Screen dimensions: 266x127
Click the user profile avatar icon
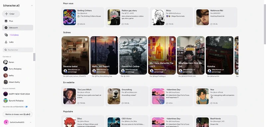click(x=6, y=122)
